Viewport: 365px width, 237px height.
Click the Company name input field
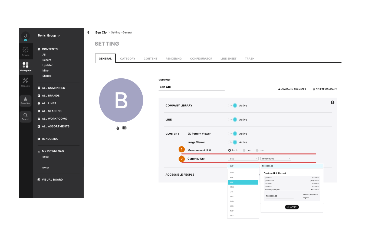coord(191,87)
